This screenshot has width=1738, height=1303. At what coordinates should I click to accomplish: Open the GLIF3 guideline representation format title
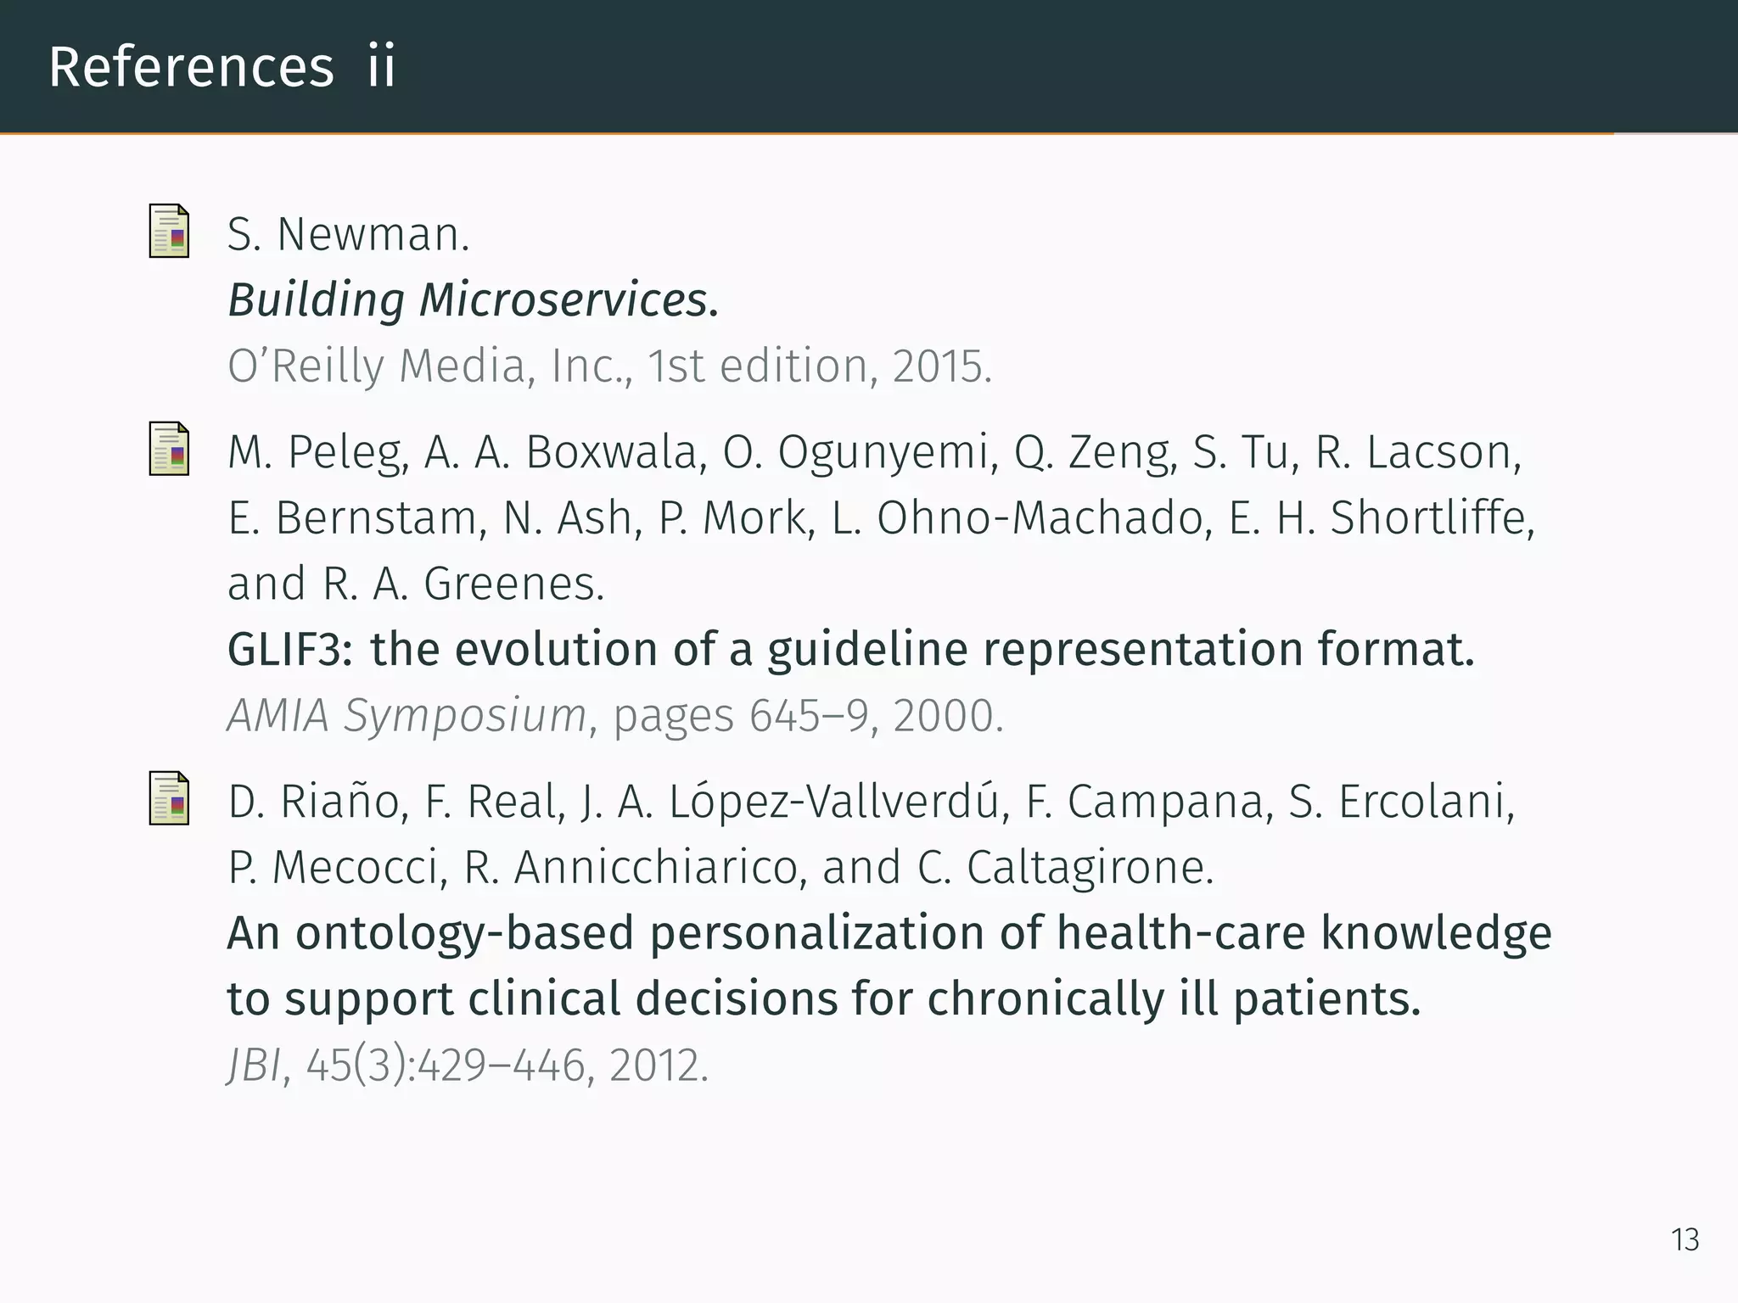(850, 649)
